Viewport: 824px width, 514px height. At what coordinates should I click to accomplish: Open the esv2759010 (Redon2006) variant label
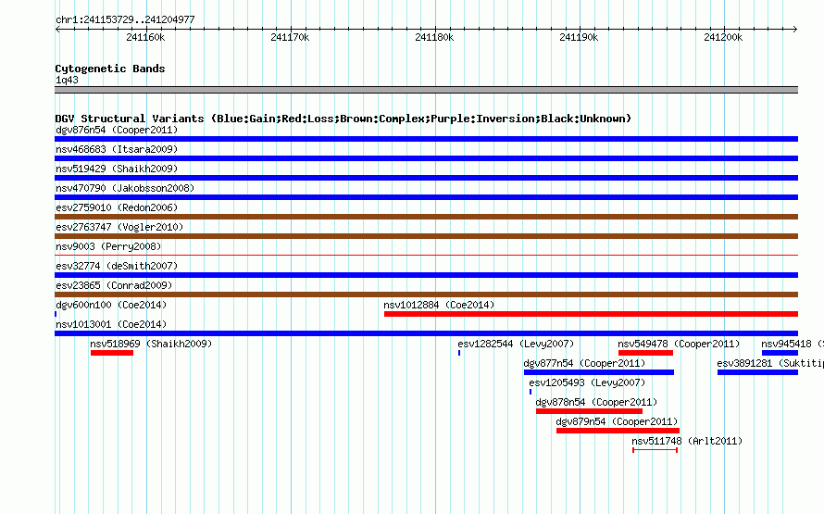[117, 207]
